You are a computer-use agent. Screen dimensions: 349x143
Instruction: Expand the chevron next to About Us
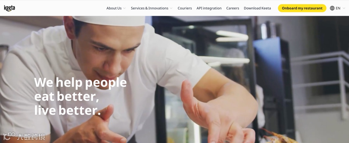[124, 8]
